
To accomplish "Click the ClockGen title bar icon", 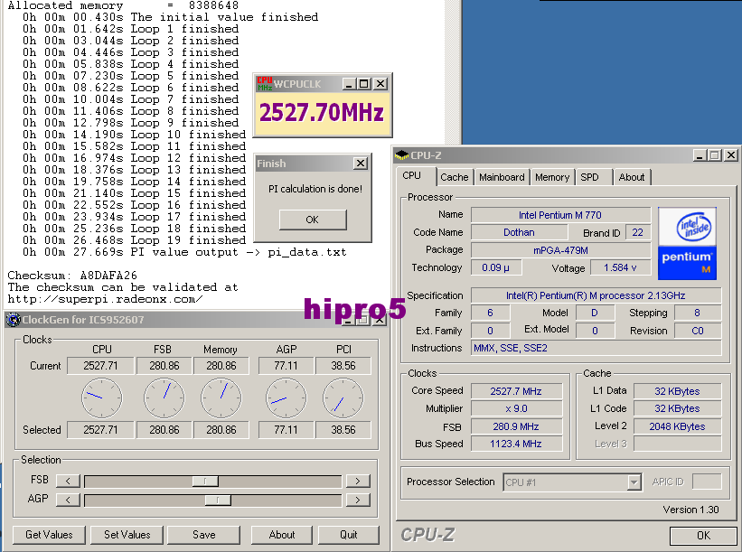I will (x=14, y=320).
